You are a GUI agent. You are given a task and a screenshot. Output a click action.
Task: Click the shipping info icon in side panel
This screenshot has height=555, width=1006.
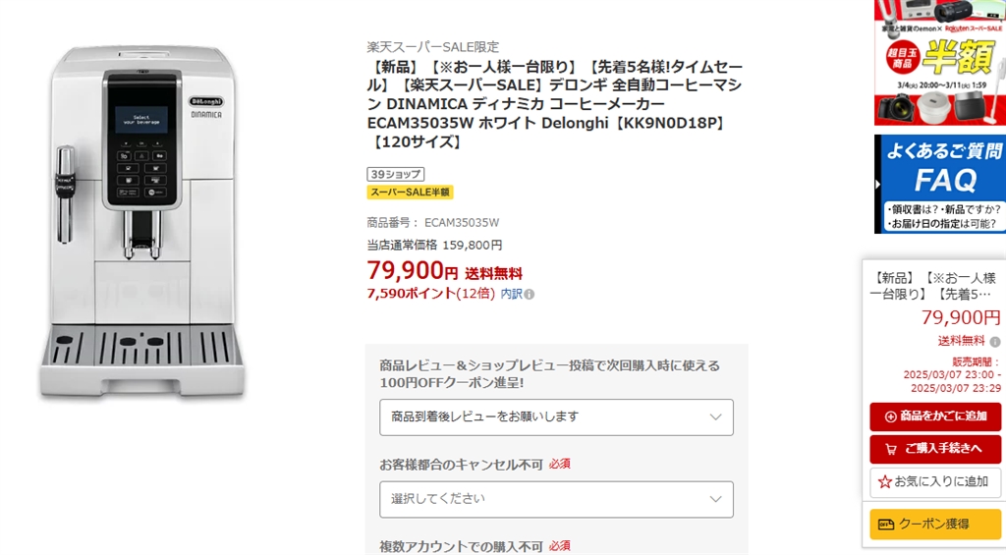tap(994, 342)
